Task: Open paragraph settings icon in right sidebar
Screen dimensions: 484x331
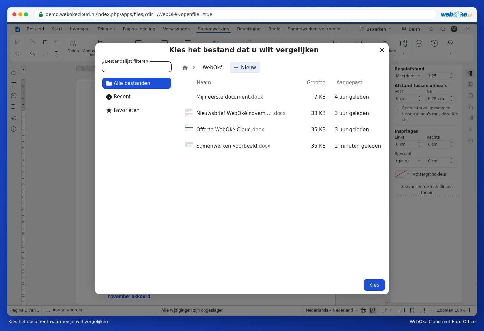Action: tap(470, 73)
